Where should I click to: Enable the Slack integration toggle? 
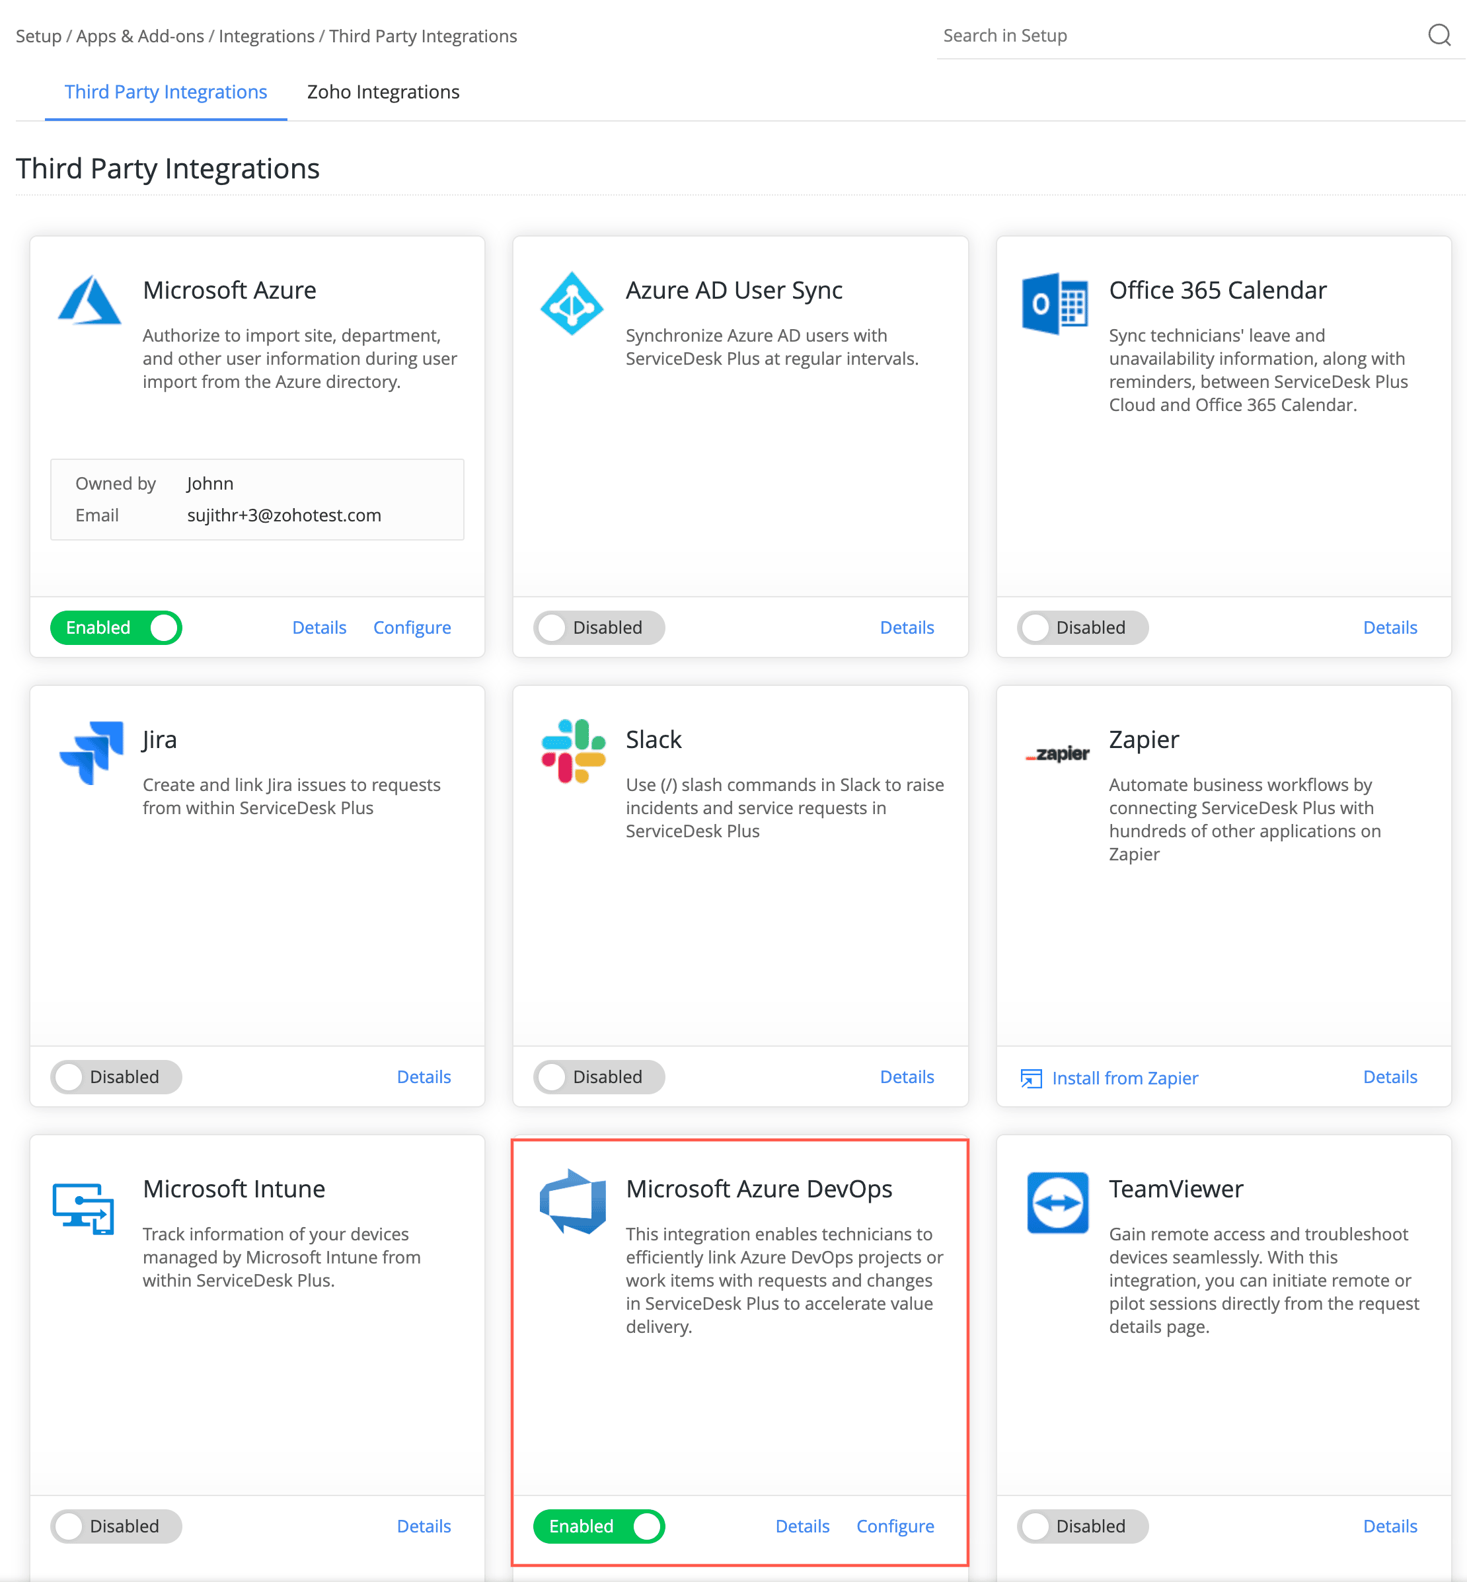click(x=599, y=1077)
